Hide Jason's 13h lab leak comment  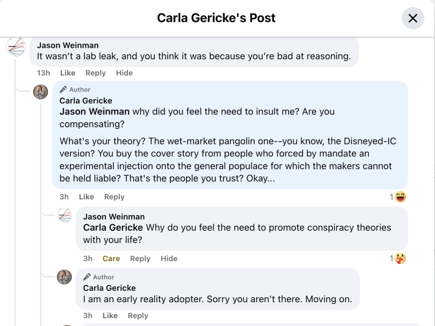click(x=124, y=73)
